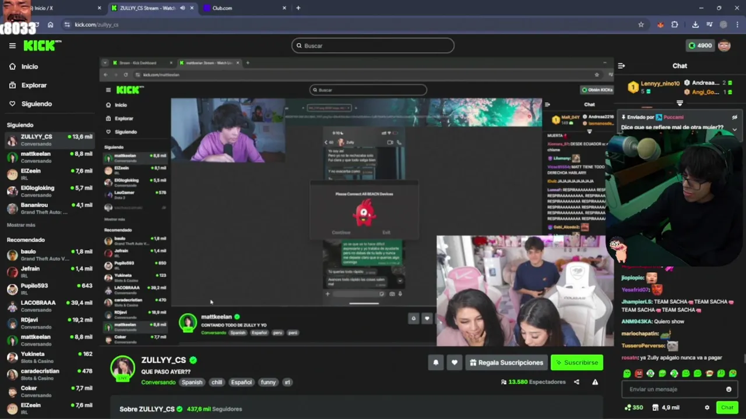Click the Buscar search field

pos(373,45)
